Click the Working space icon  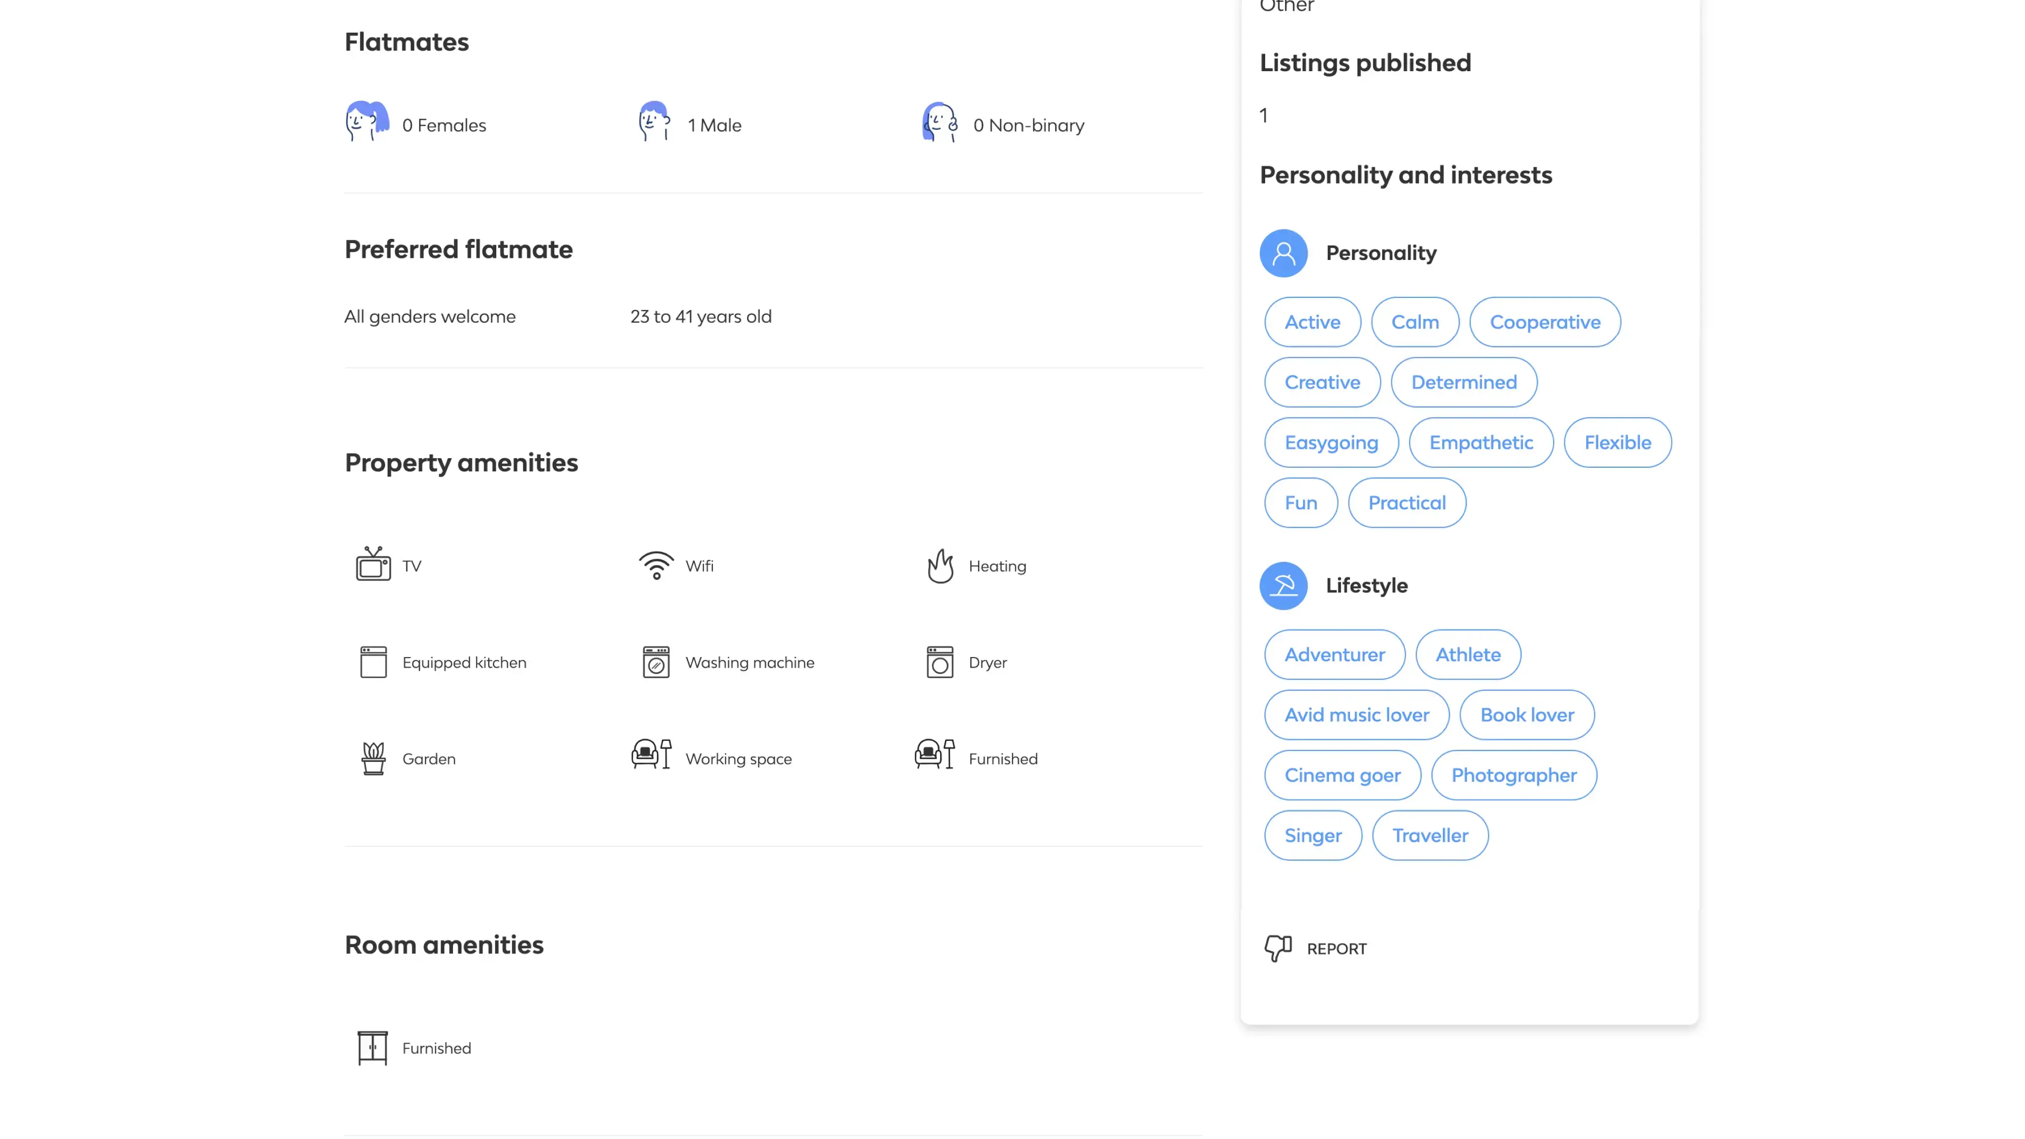coord(651,755)
